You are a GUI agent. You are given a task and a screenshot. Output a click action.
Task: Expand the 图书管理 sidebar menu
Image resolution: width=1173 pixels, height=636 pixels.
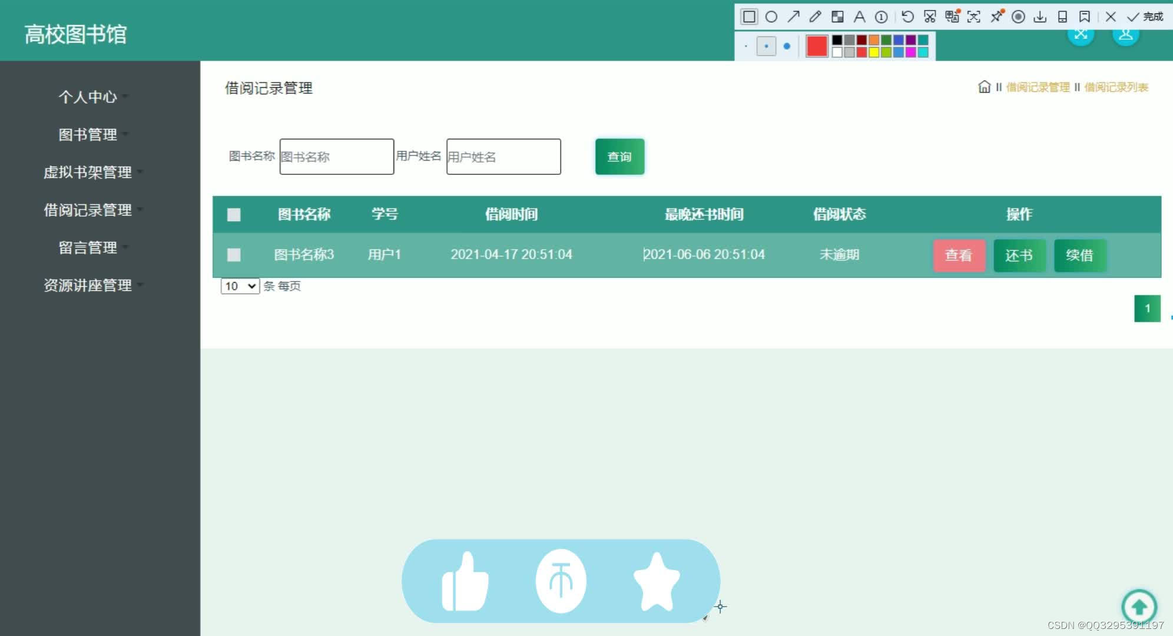pyautogui.click(x=92, y=134)
